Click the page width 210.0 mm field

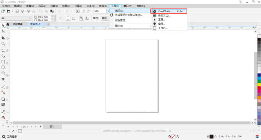click(44, 17)
